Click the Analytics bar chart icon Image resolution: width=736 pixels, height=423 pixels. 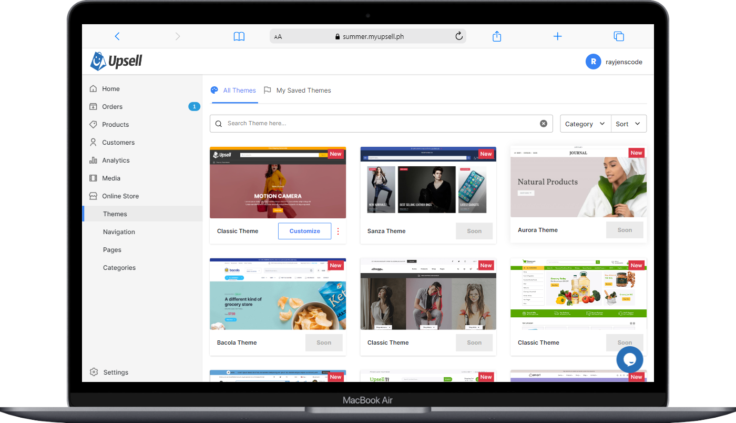pos(93,160)
